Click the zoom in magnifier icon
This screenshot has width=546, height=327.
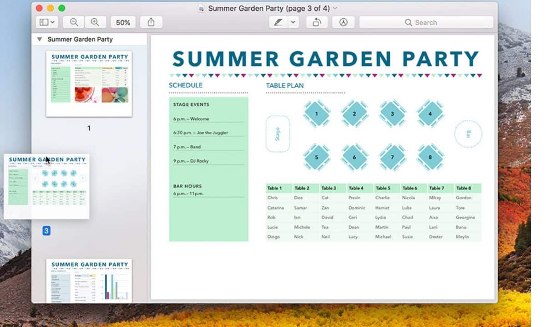tap(95, 22)
